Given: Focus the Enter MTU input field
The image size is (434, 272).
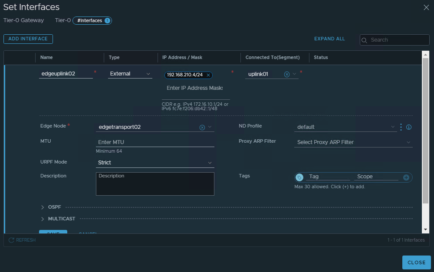Looking at the screenshot, I should [x=155, y=142].
